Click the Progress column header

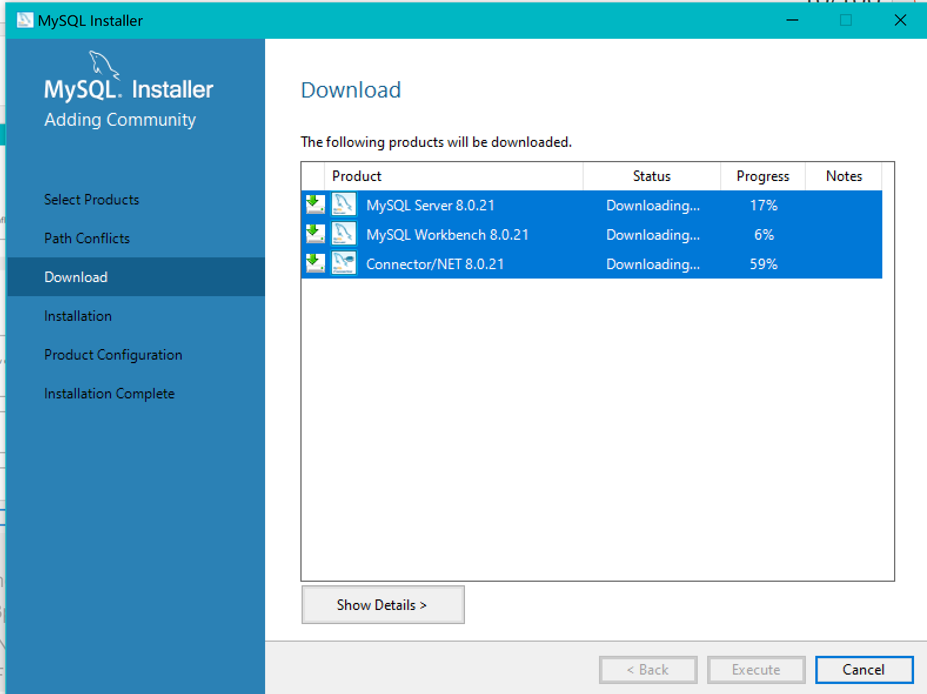pyautogui.click(x=763, y=176)
